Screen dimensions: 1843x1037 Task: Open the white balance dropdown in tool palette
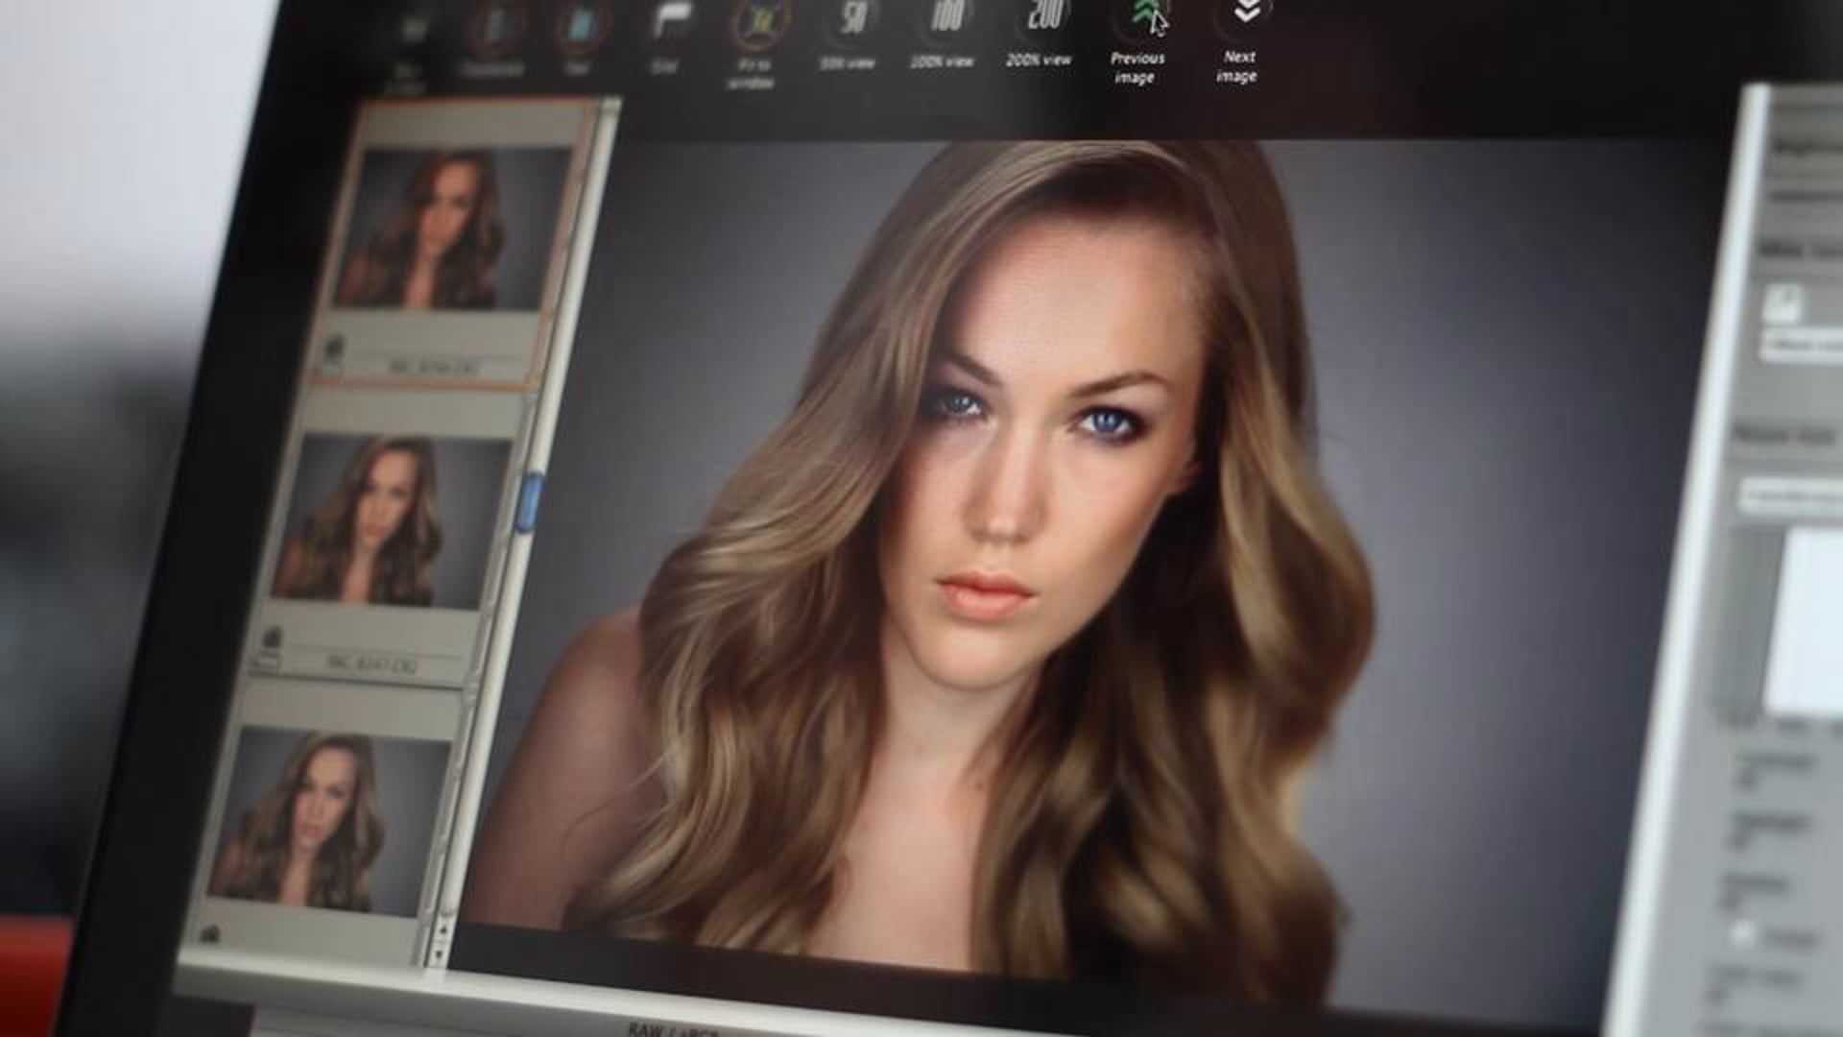point(1805,346)
